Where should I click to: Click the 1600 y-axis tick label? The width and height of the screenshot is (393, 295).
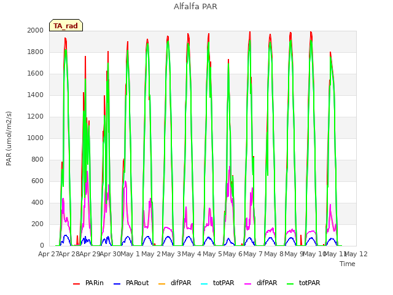pyautogui.click(x=36, y=74)
